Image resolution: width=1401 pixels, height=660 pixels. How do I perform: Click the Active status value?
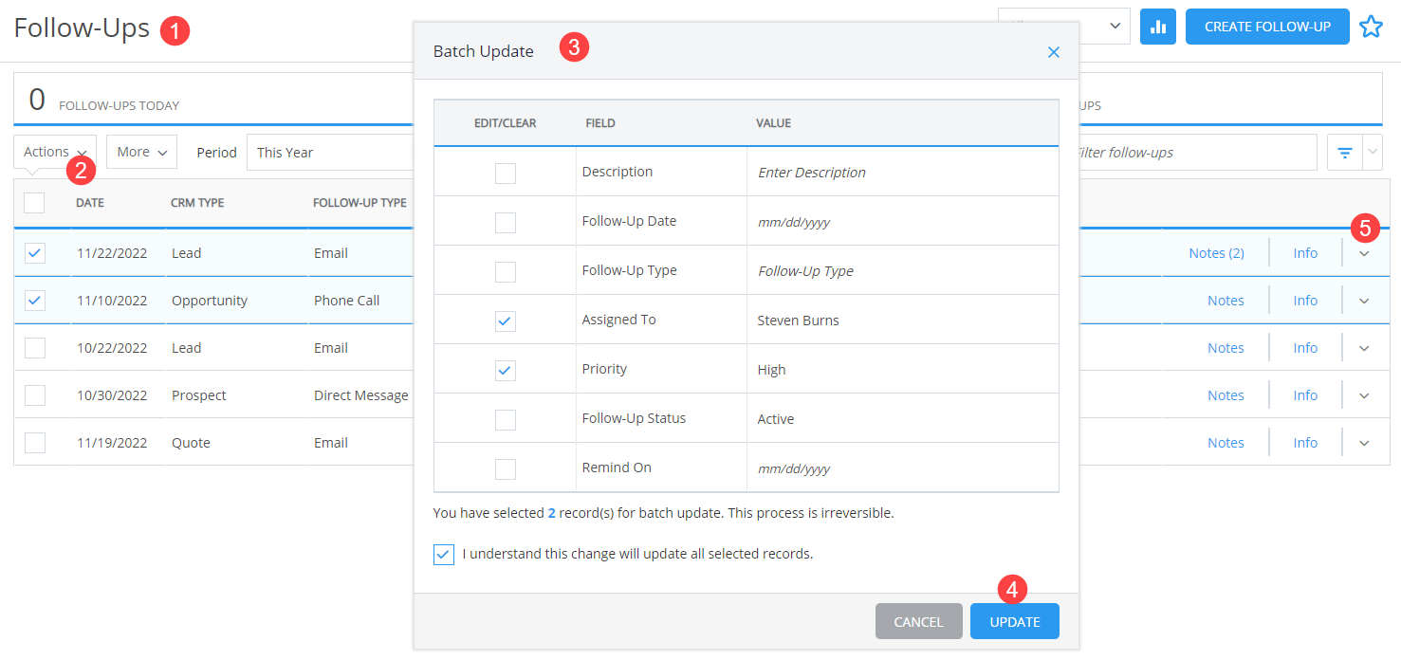(776, 419)
